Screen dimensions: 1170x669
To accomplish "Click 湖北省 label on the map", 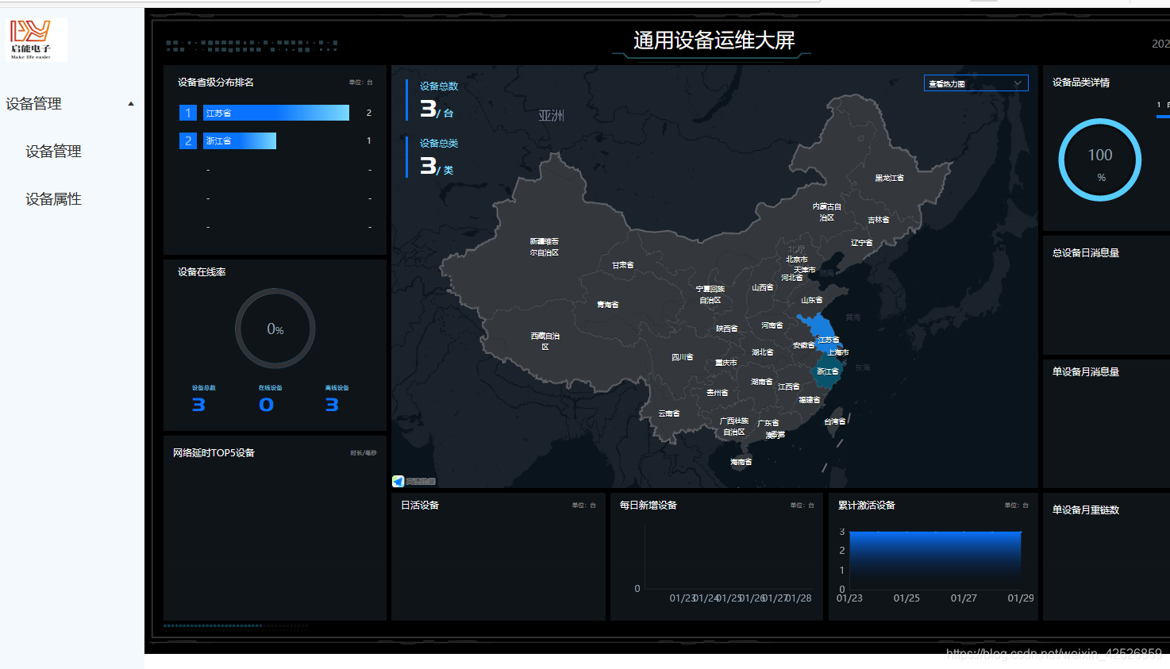I will (x=763, y=352).
